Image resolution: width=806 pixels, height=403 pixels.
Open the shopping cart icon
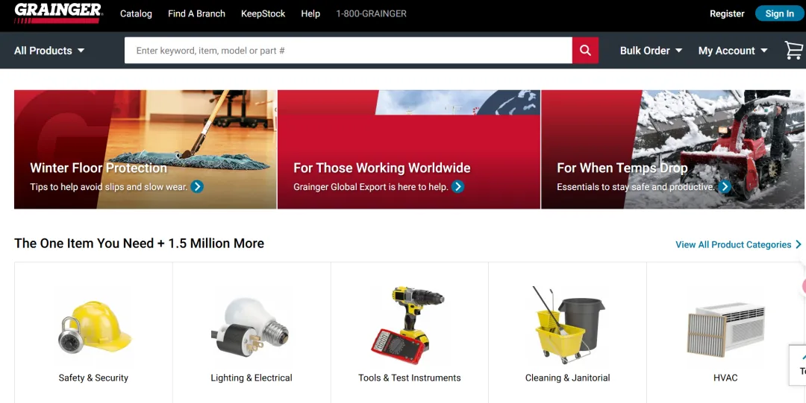click(x=794, y=51)
